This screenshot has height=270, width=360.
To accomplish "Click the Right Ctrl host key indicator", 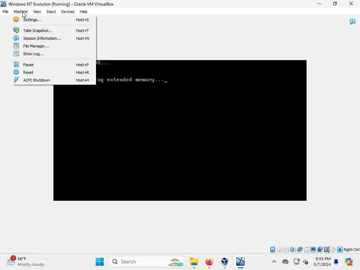I will (351, 250).
